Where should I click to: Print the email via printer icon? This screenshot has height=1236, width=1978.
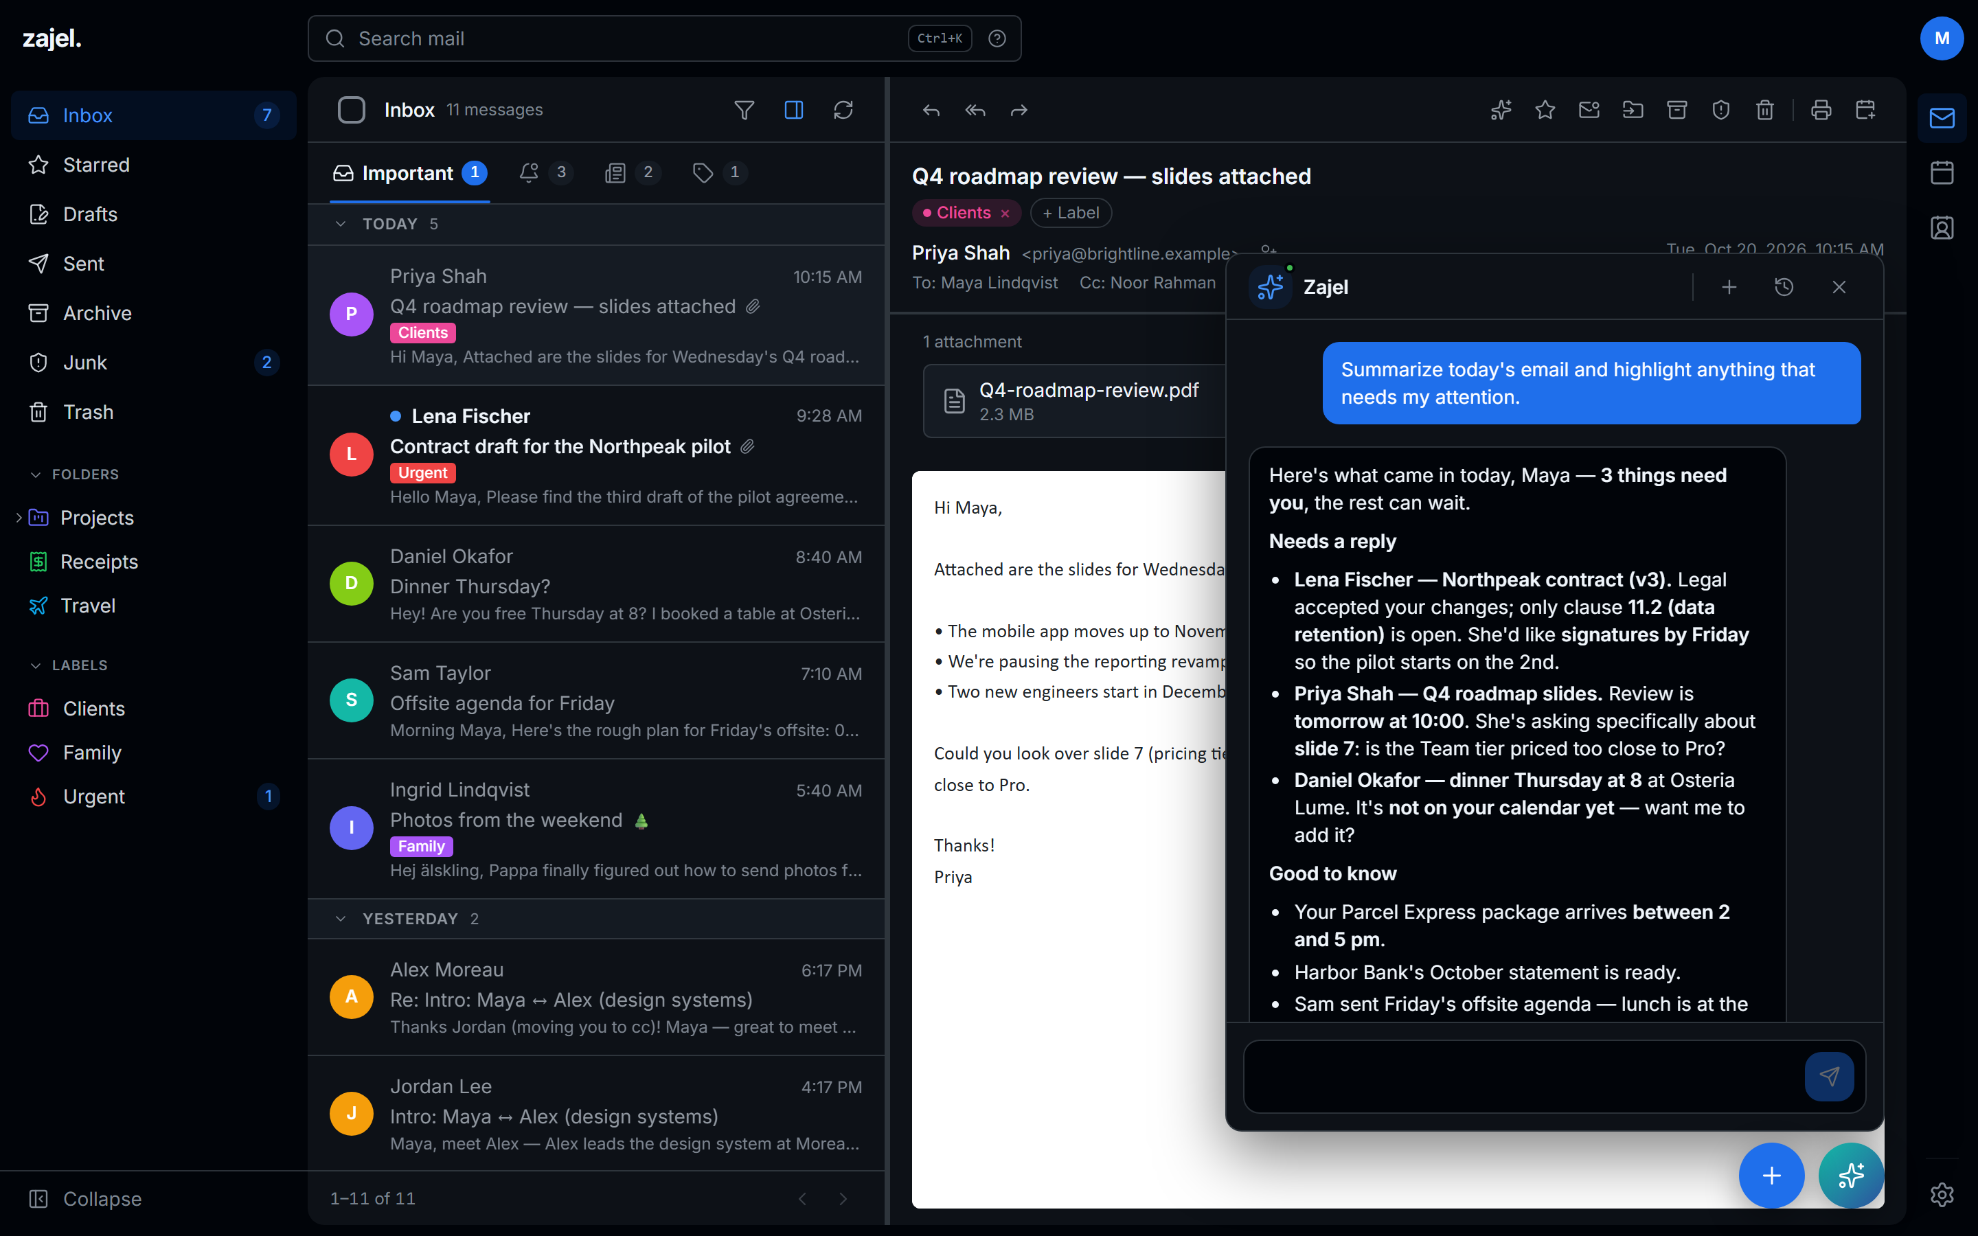[1821, 110]
